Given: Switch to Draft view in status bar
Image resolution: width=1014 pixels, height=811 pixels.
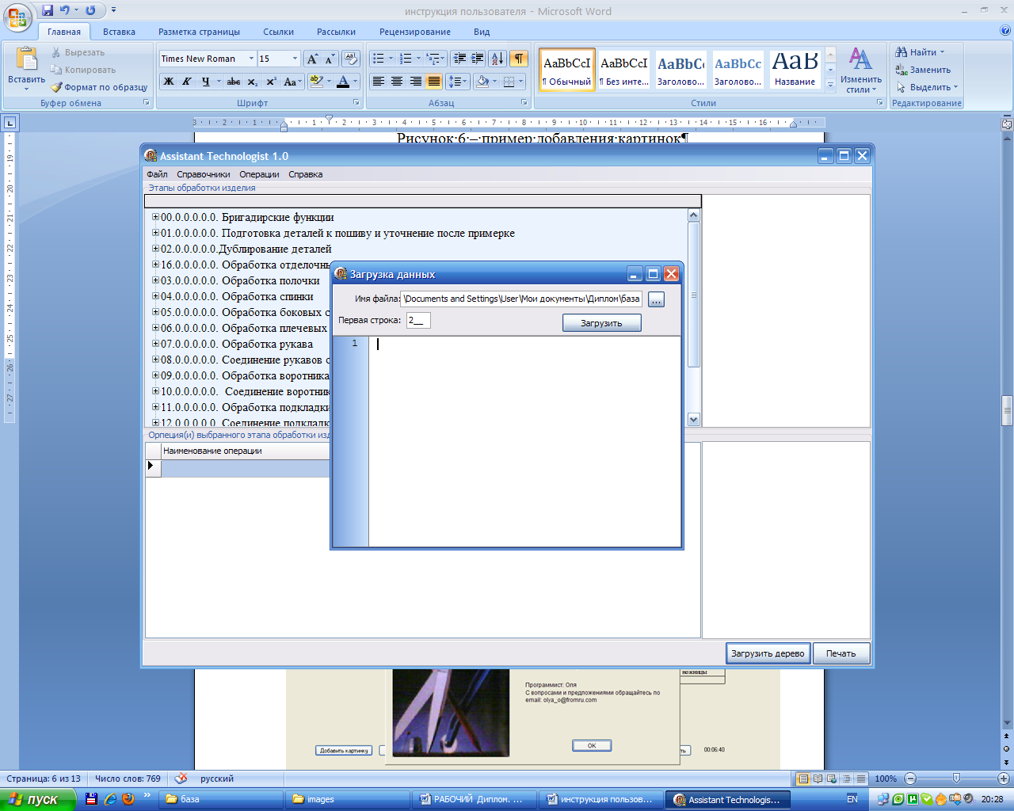Looking at the screenshot, I should [860, 779].
